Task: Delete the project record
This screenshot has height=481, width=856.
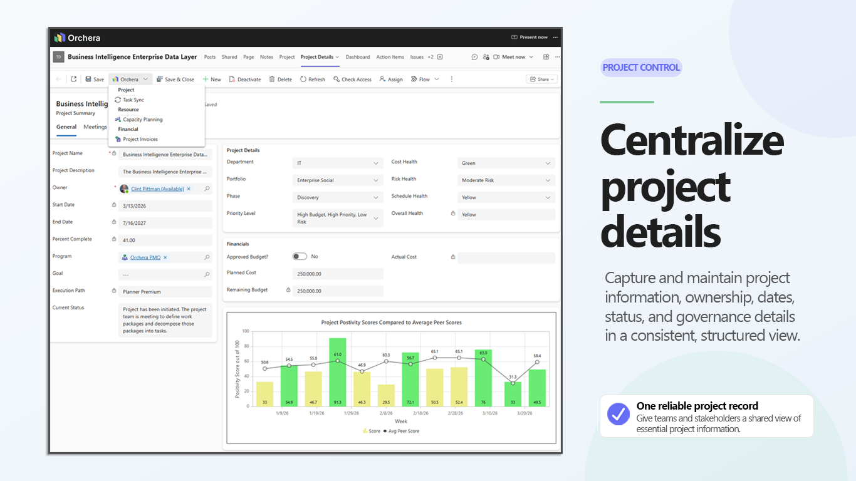Action: tap(281, 80)
